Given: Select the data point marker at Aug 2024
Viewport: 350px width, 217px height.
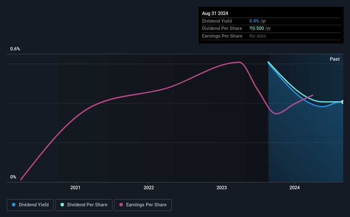Looking at the screenshot, I should pos(343,102).
